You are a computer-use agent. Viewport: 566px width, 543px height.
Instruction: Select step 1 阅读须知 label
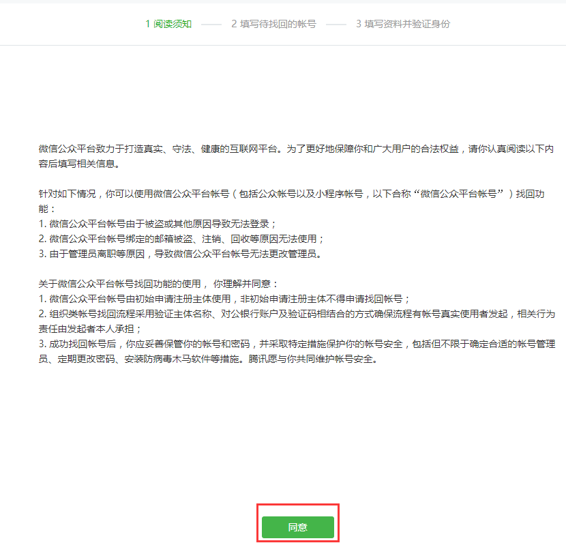point(168,24)
